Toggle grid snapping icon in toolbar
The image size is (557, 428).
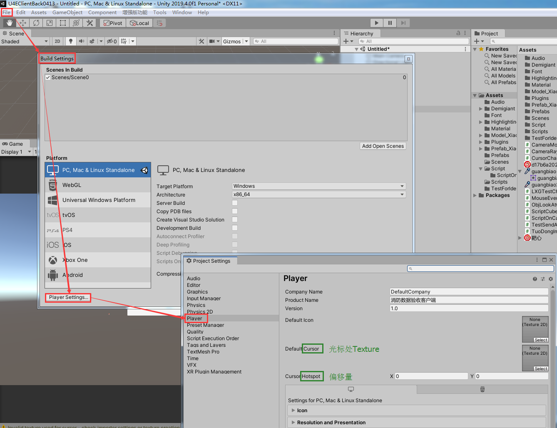[160, 23]
